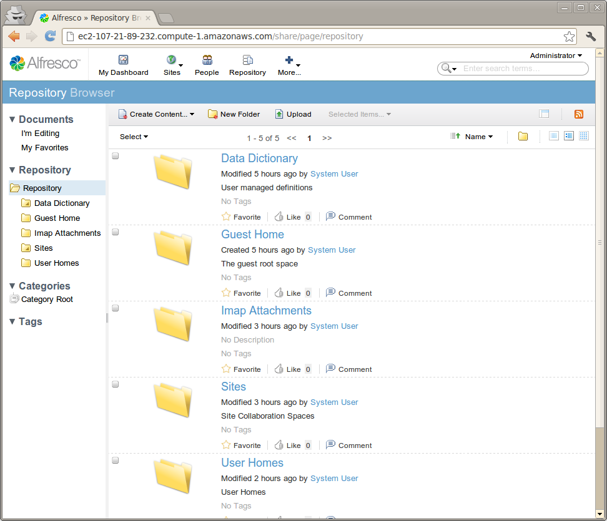Select Guest Home in tree
607x521 pixels.
click(x=57, y=218)
